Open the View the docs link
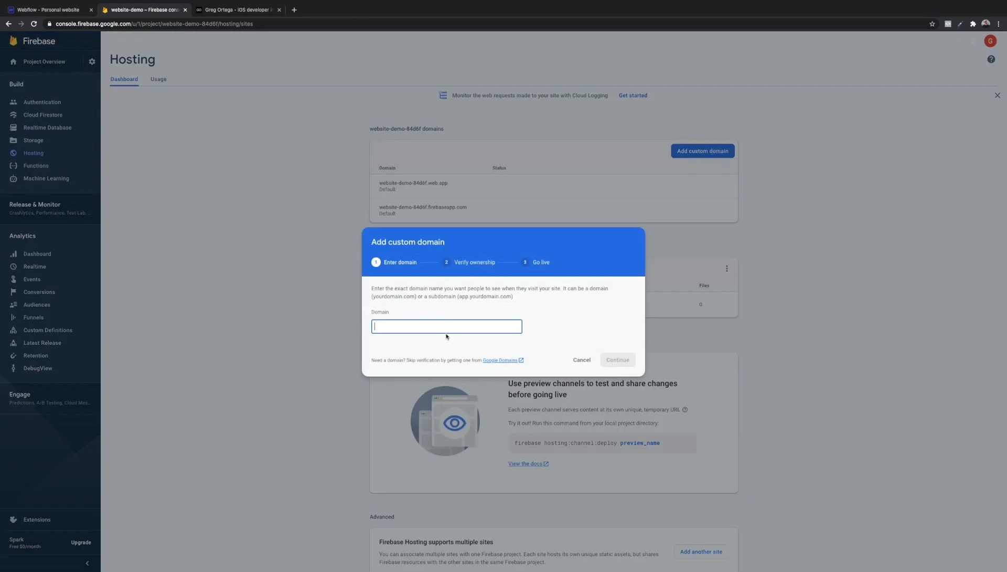 [x=528, y=464]
